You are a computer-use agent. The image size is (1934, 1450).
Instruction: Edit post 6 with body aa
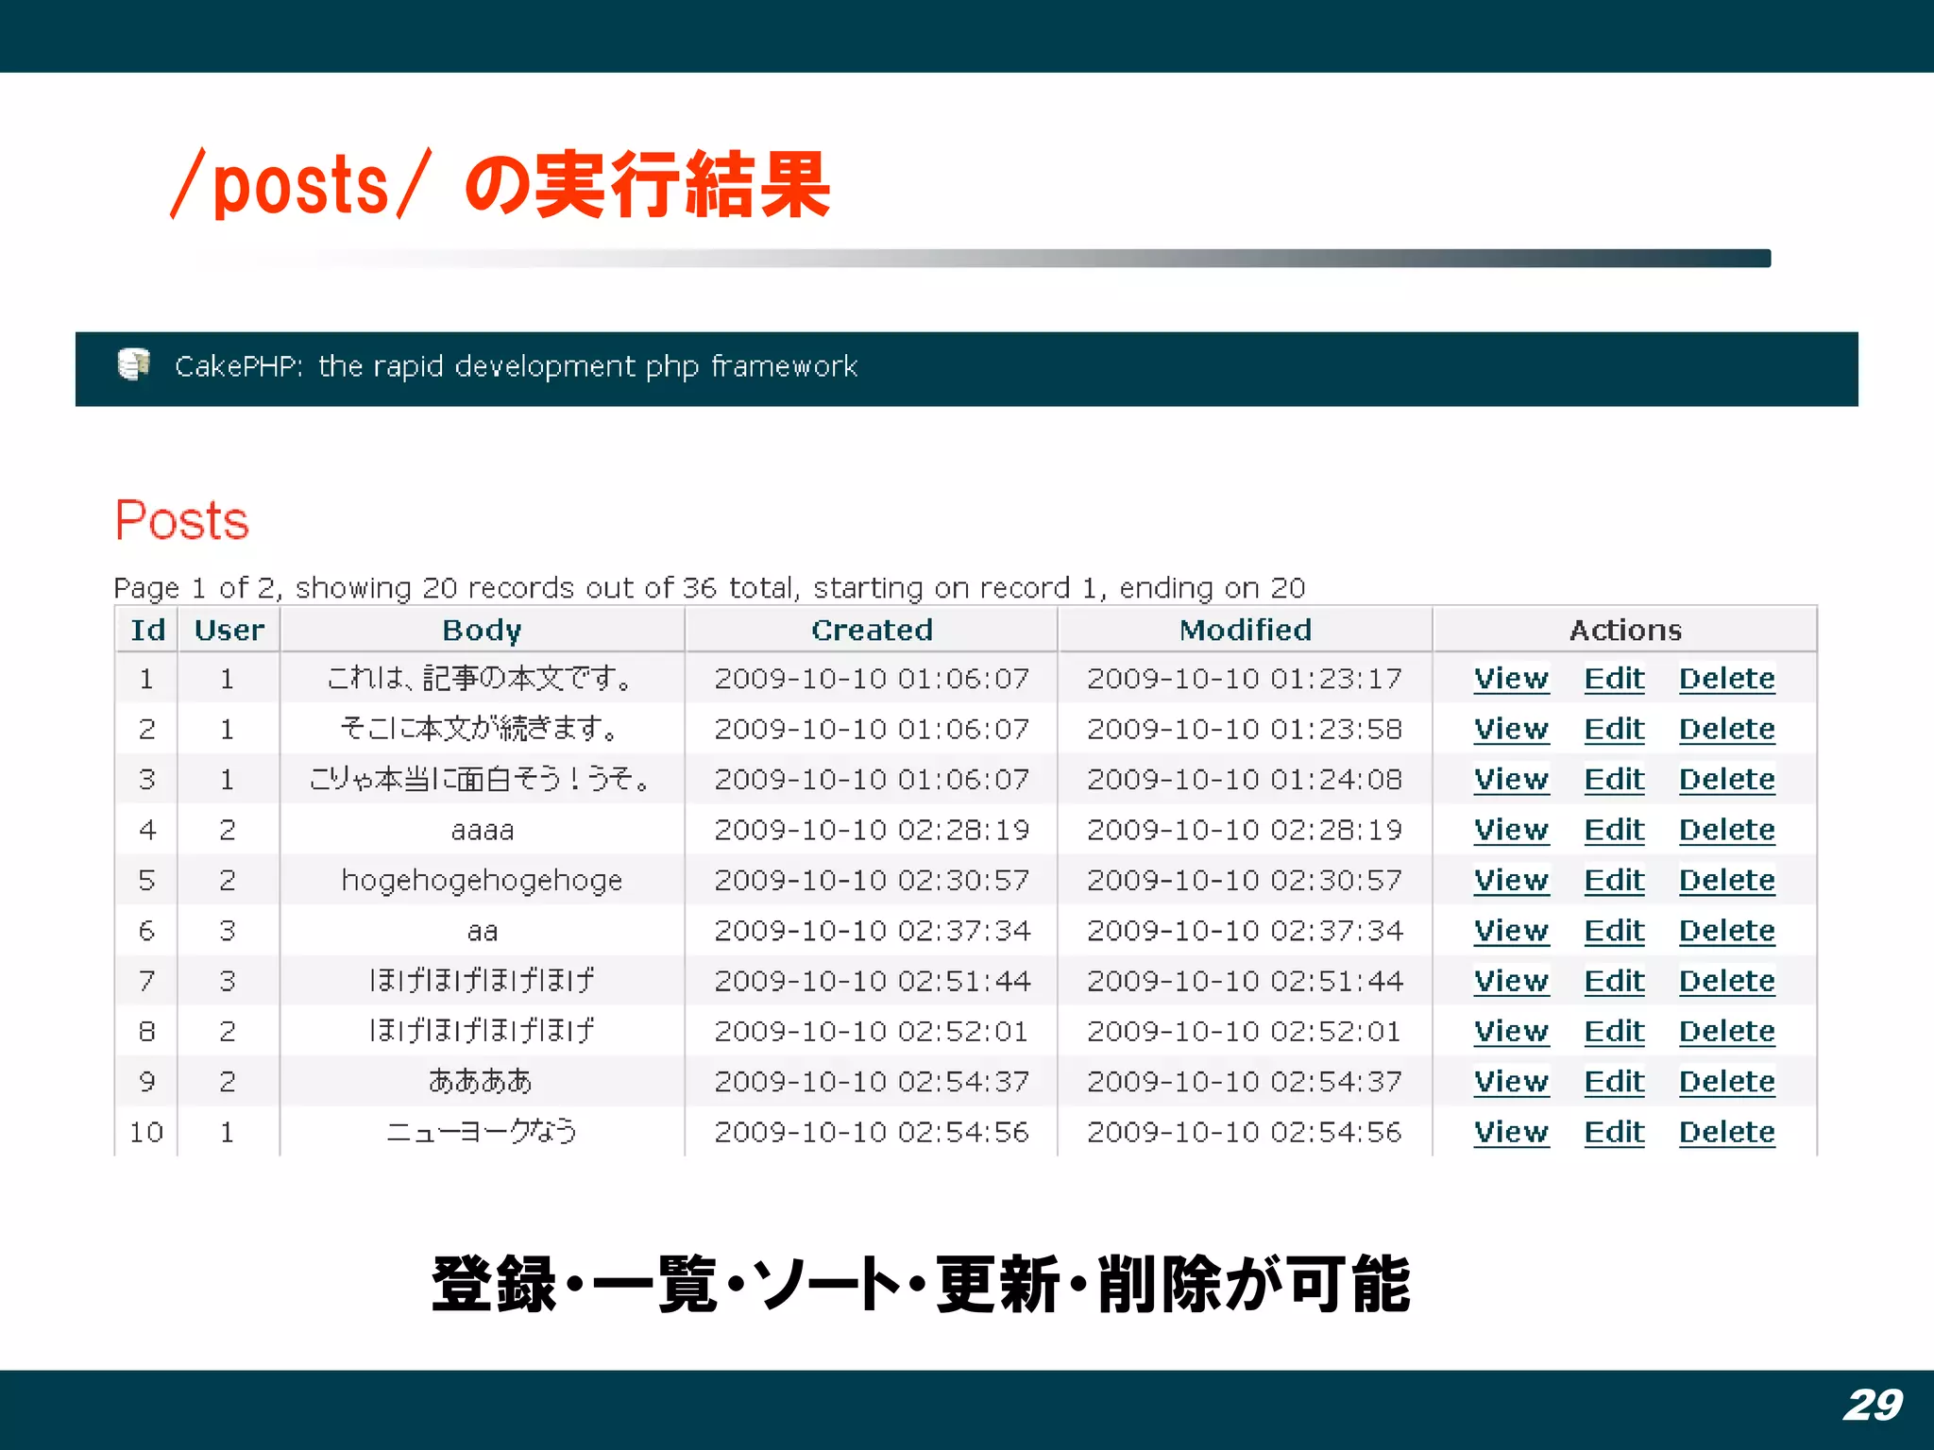[x=1614, y=931]
